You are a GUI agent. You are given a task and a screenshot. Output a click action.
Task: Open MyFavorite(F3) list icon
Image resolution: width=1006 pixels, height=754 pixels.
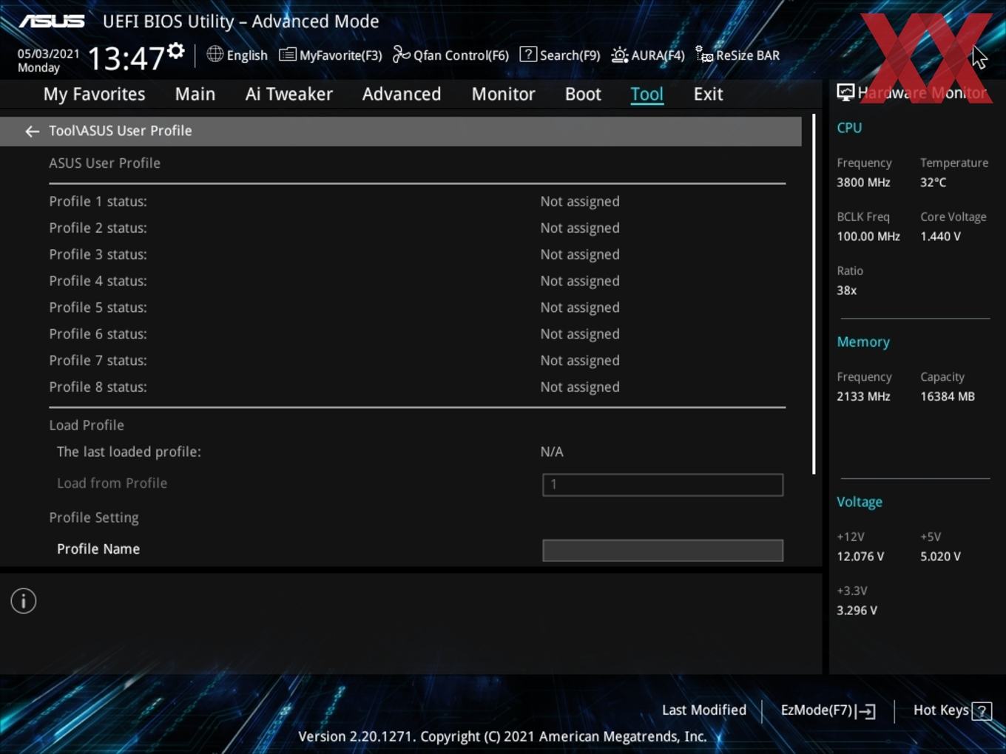288,55
